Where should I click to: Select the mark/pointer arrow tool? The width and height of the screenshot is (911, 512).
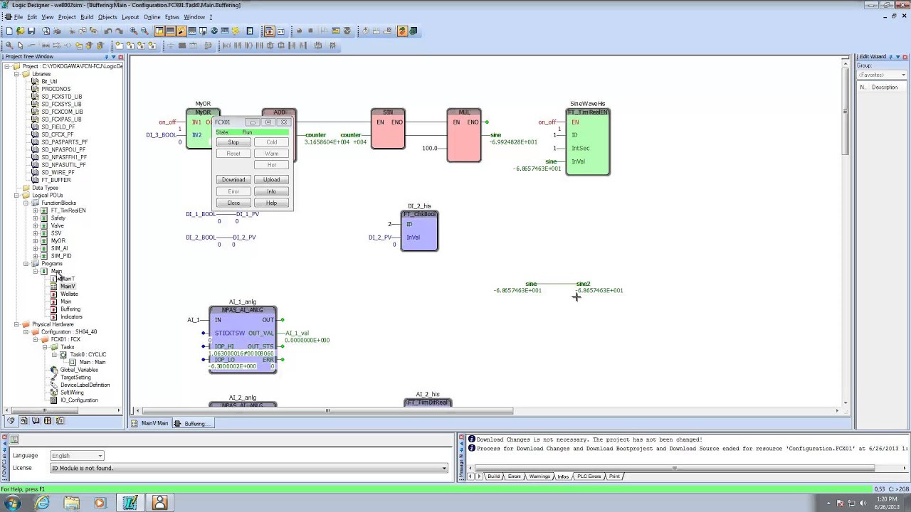point(20,45)
